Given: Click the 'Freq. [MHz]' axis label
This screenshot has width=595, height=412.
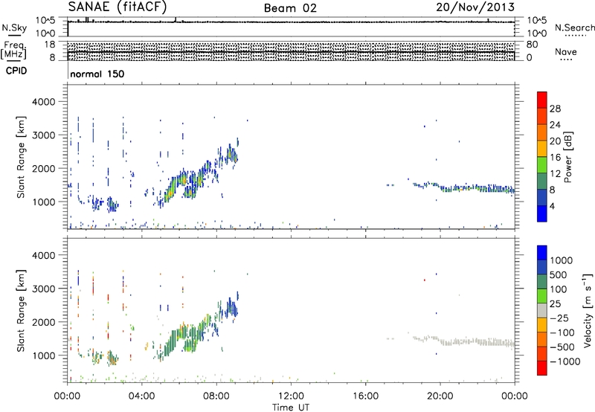Looking at the screenshot, I should pos(15,51).
